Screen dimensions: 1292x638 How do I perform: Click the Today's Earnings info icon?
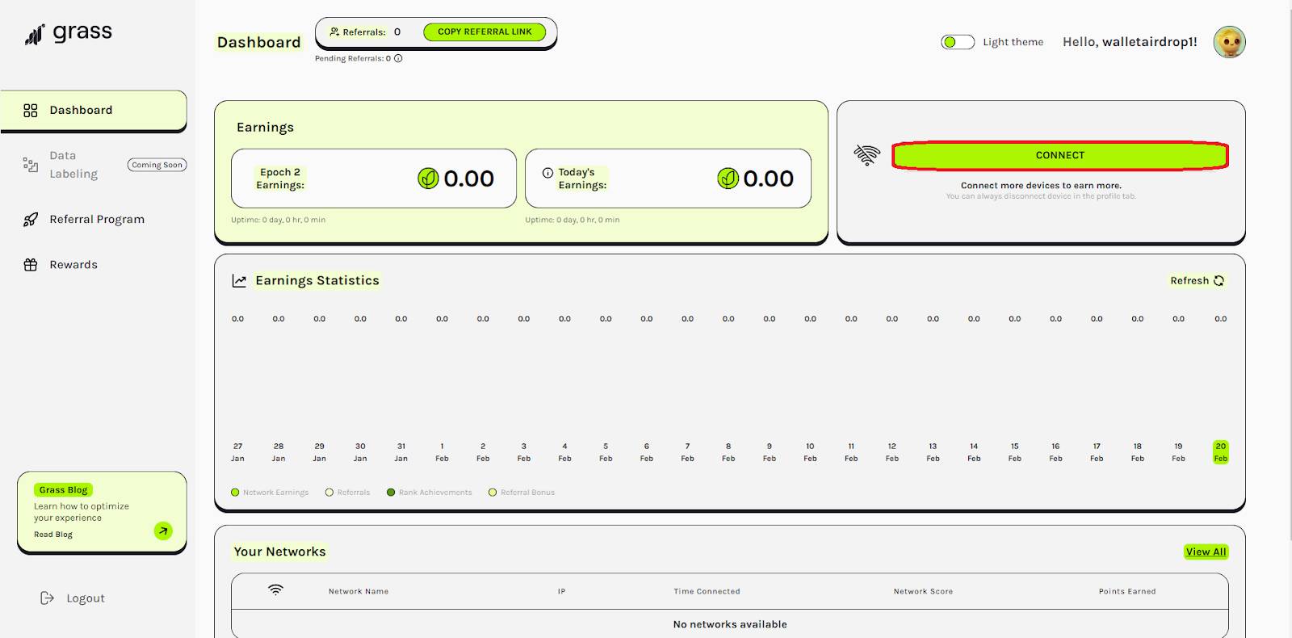[x=547, y=173]
